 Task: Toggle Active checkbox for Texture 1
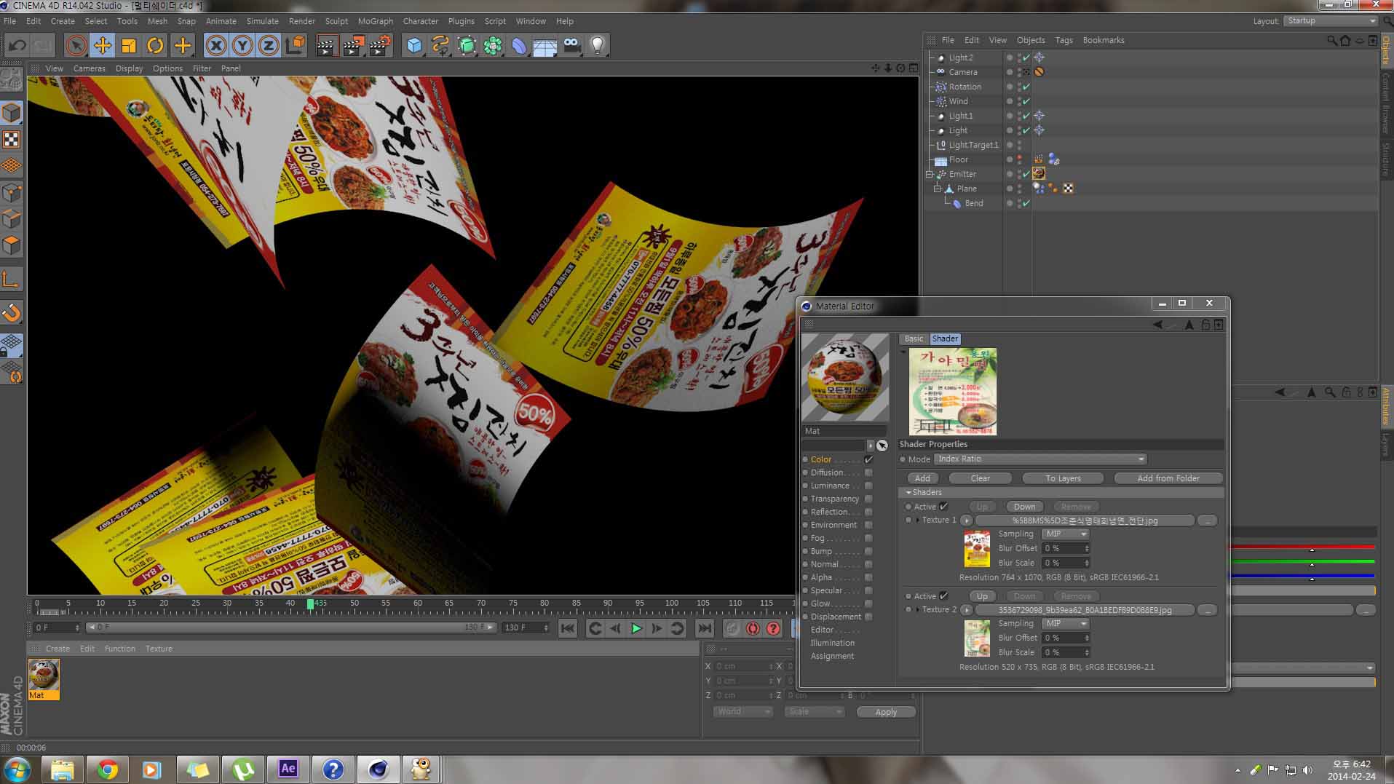point(944,507)
